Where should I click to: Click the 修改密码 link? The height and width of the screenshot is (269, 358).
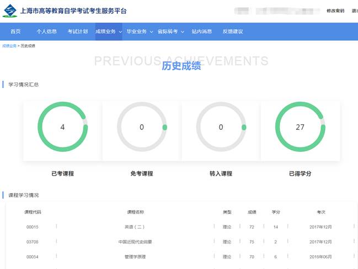[335, 10]
